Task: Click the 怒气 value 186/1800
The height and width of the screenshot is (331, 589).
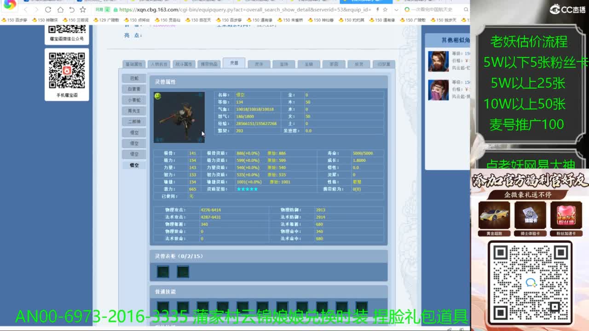Action: coord(245,116)
